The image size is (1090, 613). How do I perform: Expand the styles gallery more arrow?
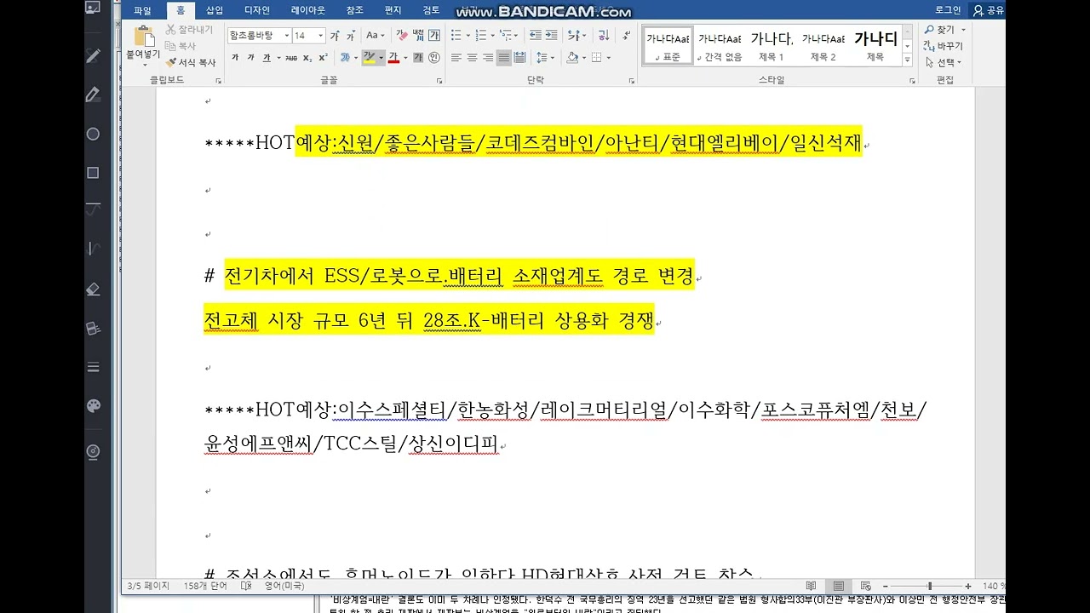tap(907, 60)
